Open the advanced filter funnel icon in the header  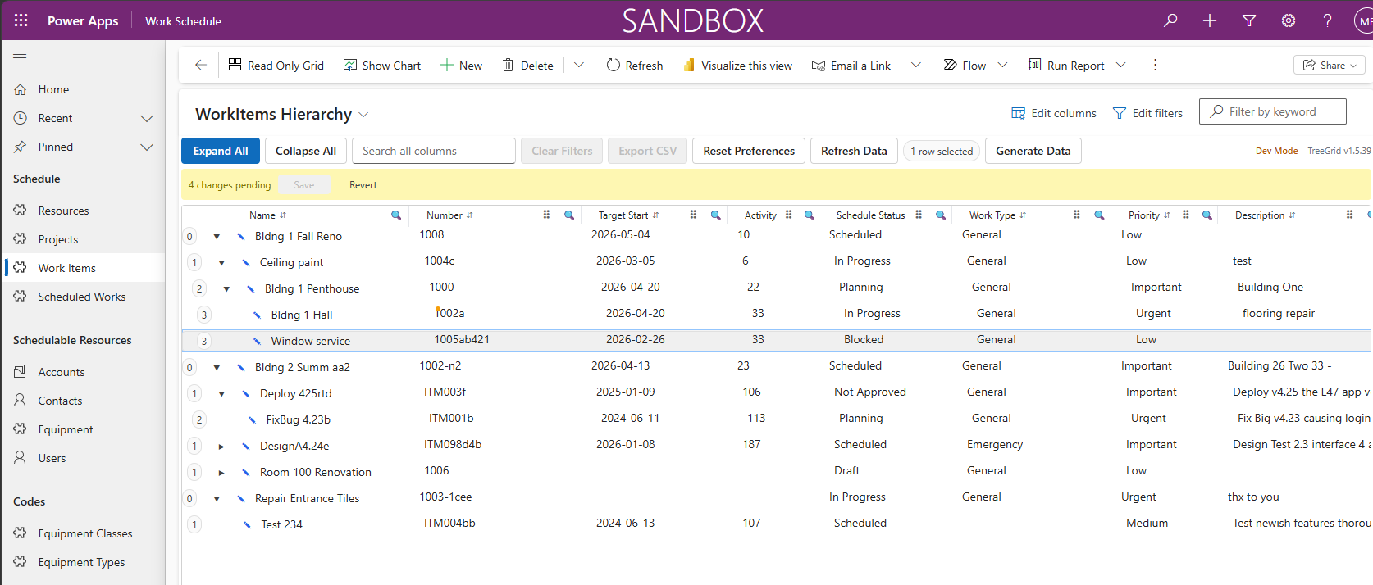(1249, 20)
